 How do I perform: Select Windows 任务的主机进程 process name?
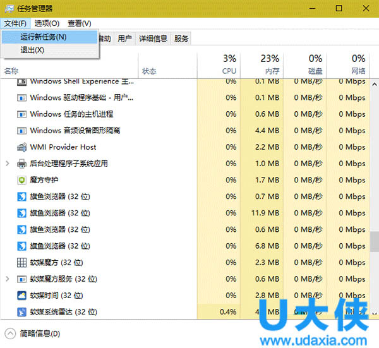click(x=71, y=114)
